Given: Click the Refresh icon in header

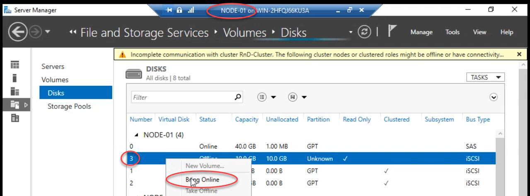Looking at the screenshot, I should [x=363, y=32].
